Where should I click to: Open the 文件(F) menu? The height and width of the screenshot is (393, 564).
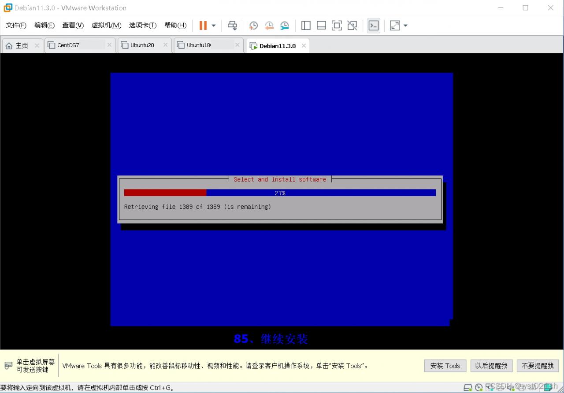tap(16, 25)
